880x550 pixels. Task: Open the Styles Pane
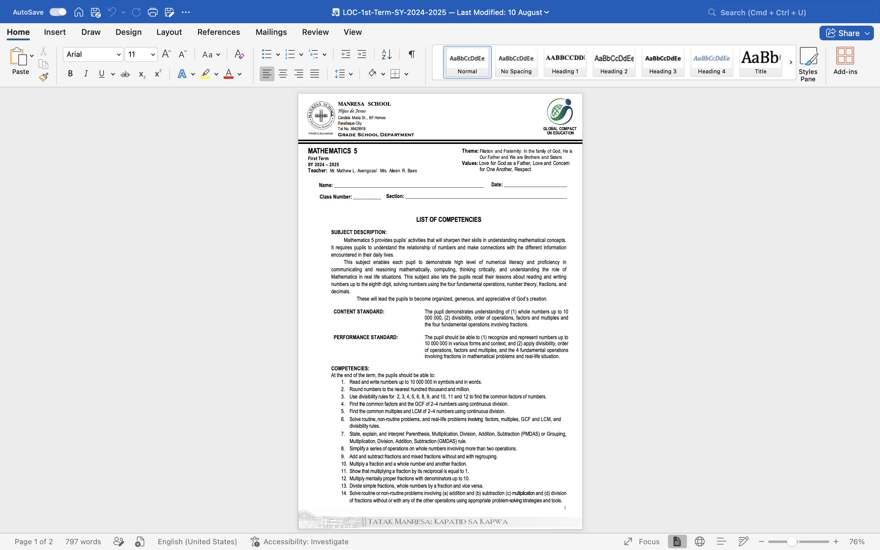click(808, 64)
